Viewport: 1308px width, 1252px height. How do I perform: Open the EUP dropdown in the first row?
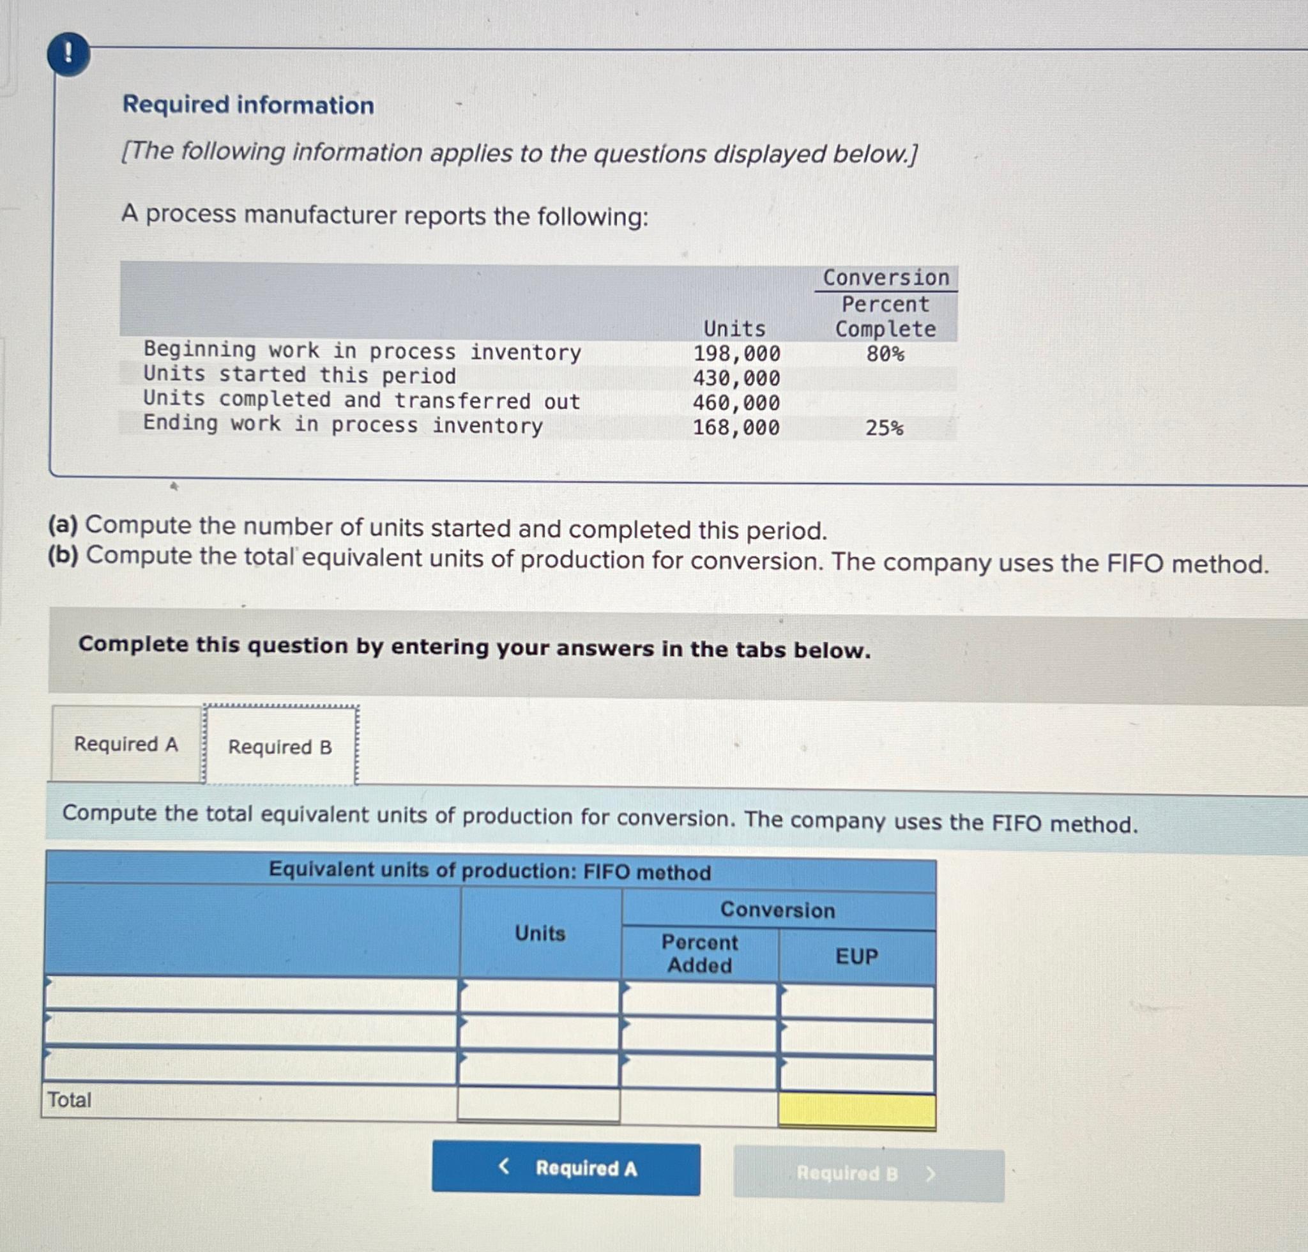tap(784, 990)
